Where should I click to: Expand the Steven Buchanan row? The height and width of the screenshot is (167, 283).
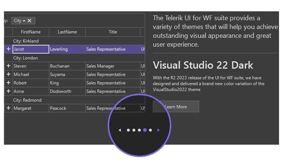click(x=8, y=66)
